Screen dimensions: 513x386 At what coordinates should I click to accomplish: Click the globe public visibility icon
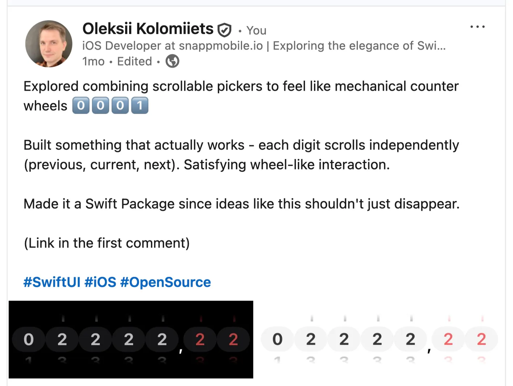click(x=172, y=61)
